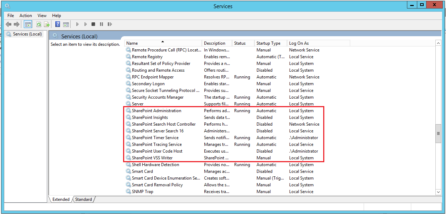Switch to the Extended tab
The image size is (446, 214).
tap(61, 199)
